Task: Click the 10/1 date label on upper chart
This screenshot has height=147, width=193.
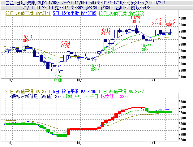Action: [x=80, y=80]
